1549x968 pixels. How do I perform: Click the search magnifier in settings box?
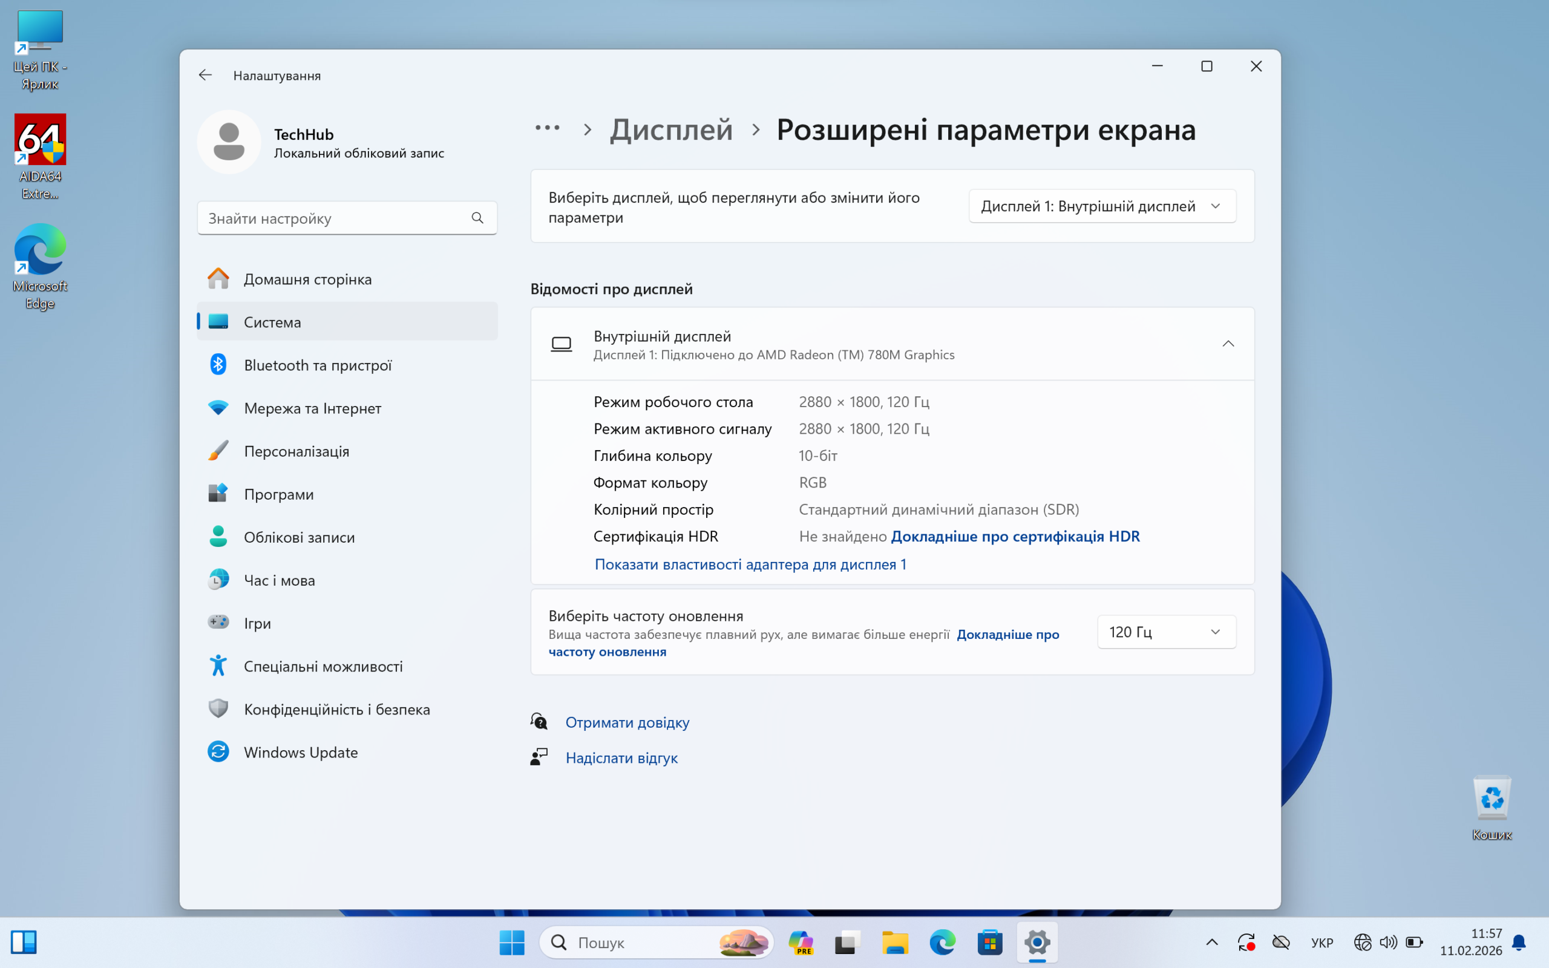477,218
